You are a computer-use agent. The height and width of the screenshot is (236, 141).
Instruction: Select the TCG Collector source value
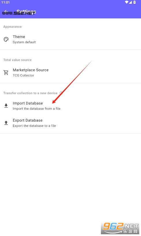pos(23,75)
